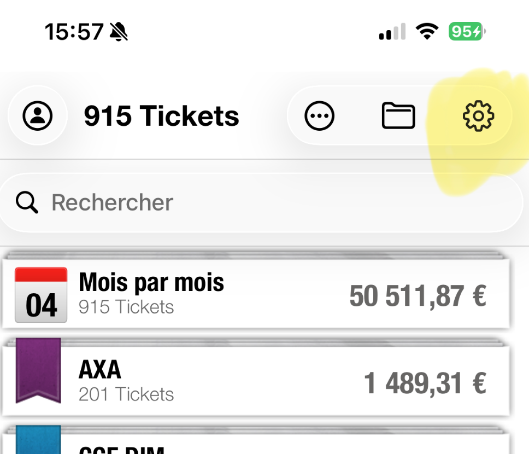
Task: Open the profile account icon
Action: click(x=38, y=115)
